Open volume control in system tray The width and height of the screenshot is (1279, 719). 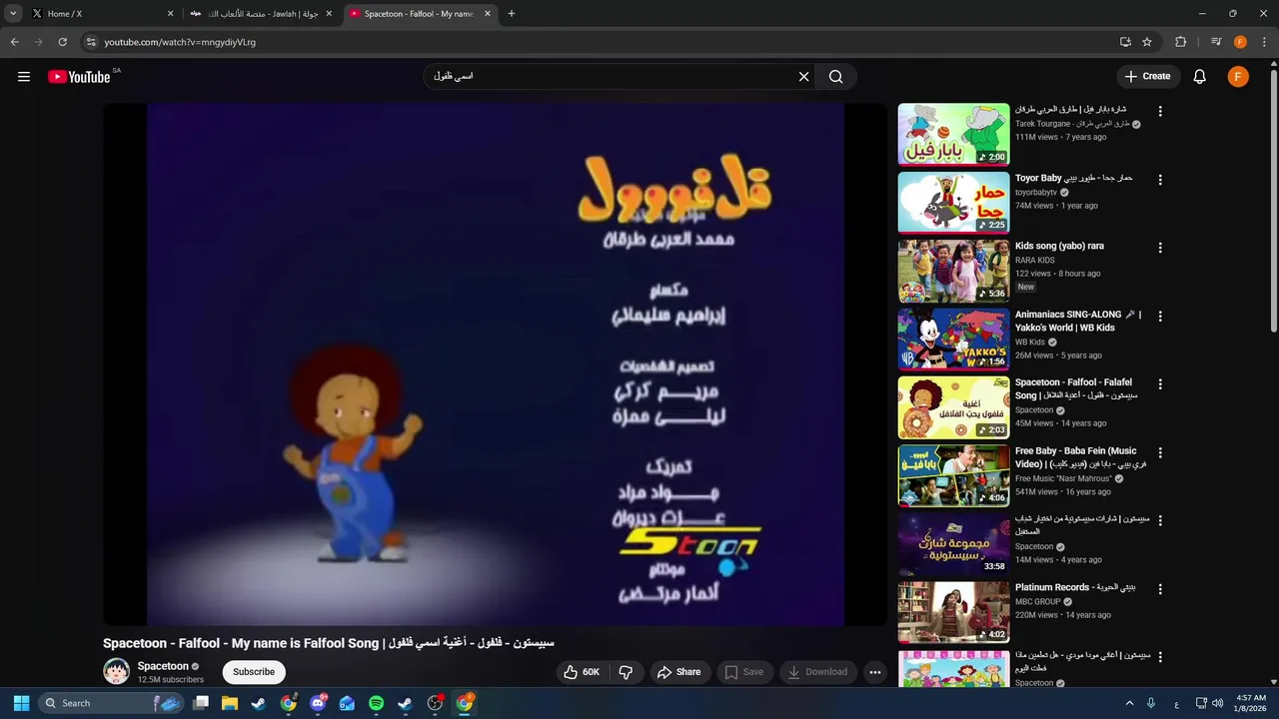point(1217,703)
